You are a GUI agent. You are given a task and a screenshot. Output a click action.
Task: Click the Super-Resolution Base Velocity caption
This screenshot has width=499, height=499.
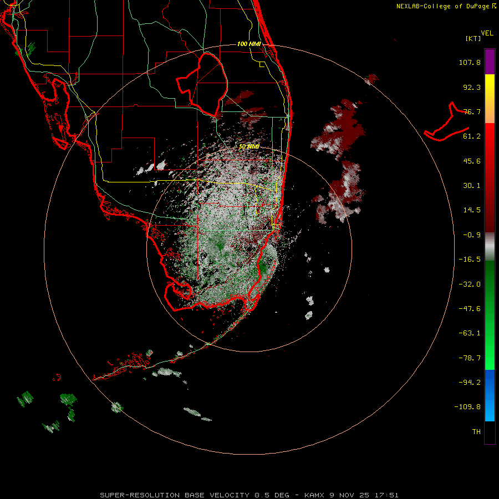[x=249, y=495]
